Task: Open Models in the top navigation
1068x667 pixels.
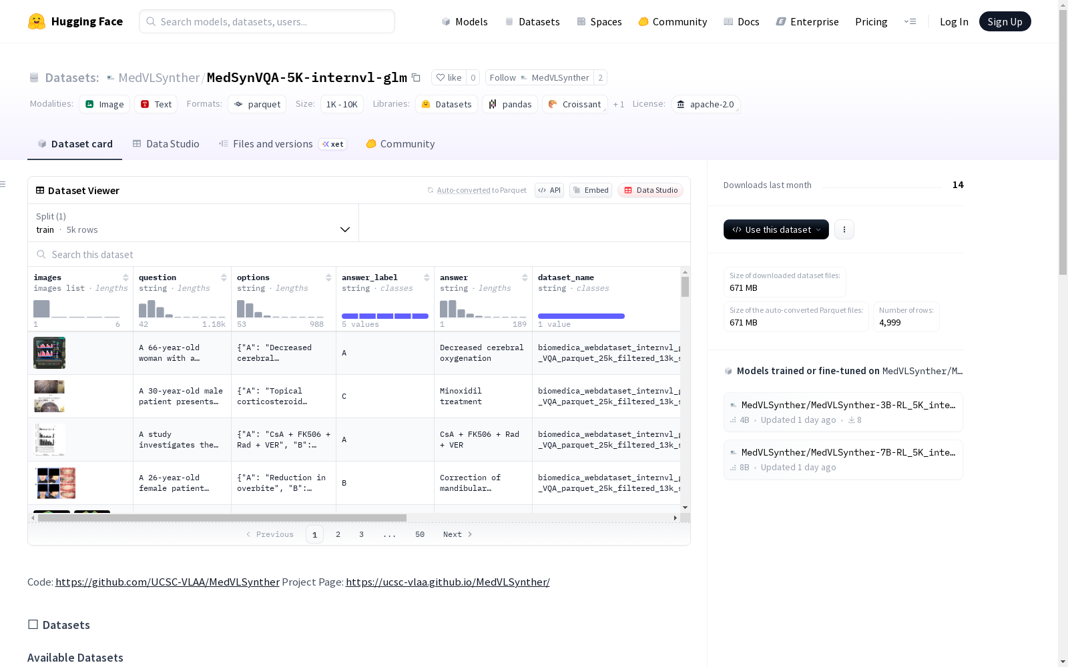Action: (465, 21)
